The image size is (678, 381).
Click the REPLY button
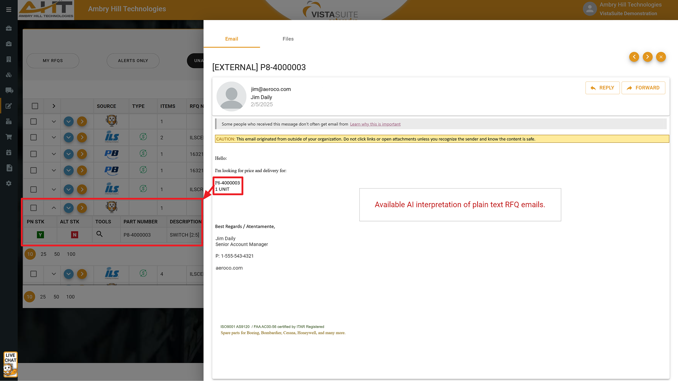click(602, 88)
